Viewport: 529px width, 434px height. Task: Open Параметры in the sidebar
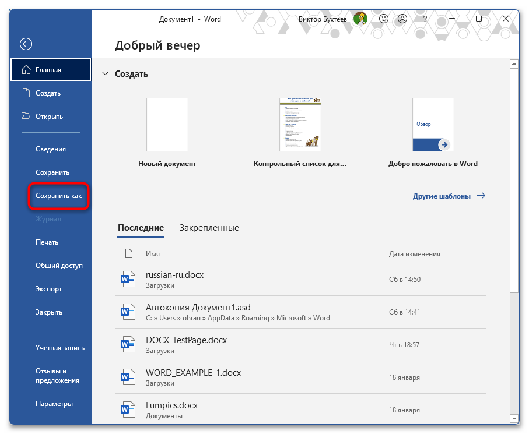(x=54, y=404)
